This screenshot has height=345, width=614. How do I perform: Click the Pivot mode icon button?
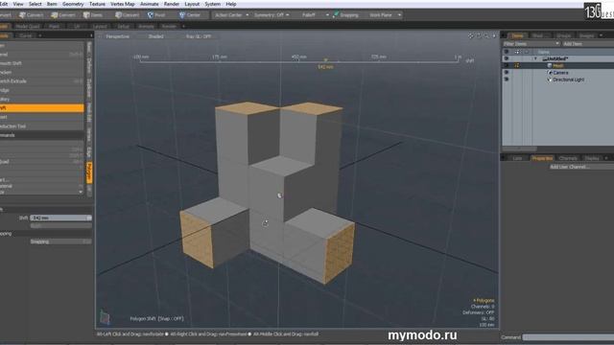156,15
